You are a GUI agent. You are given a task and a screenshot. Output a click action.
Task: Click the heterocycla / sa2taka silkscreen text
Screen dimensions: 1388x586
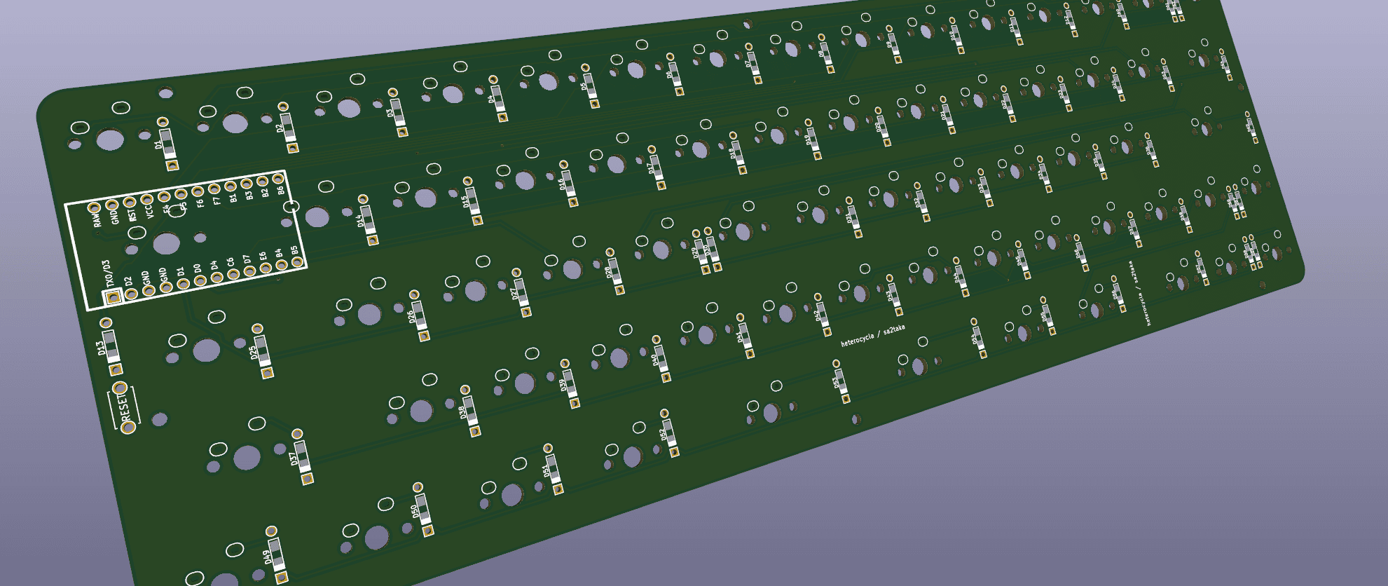872,336
